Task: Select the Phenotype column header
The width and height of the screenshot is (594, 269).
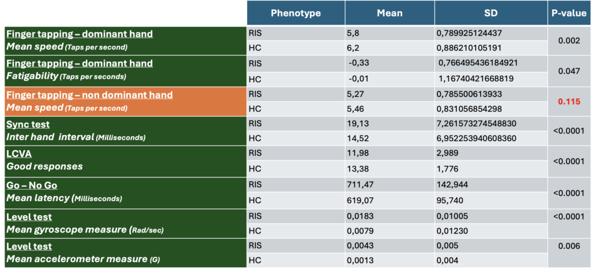Action: click(295, 13)
